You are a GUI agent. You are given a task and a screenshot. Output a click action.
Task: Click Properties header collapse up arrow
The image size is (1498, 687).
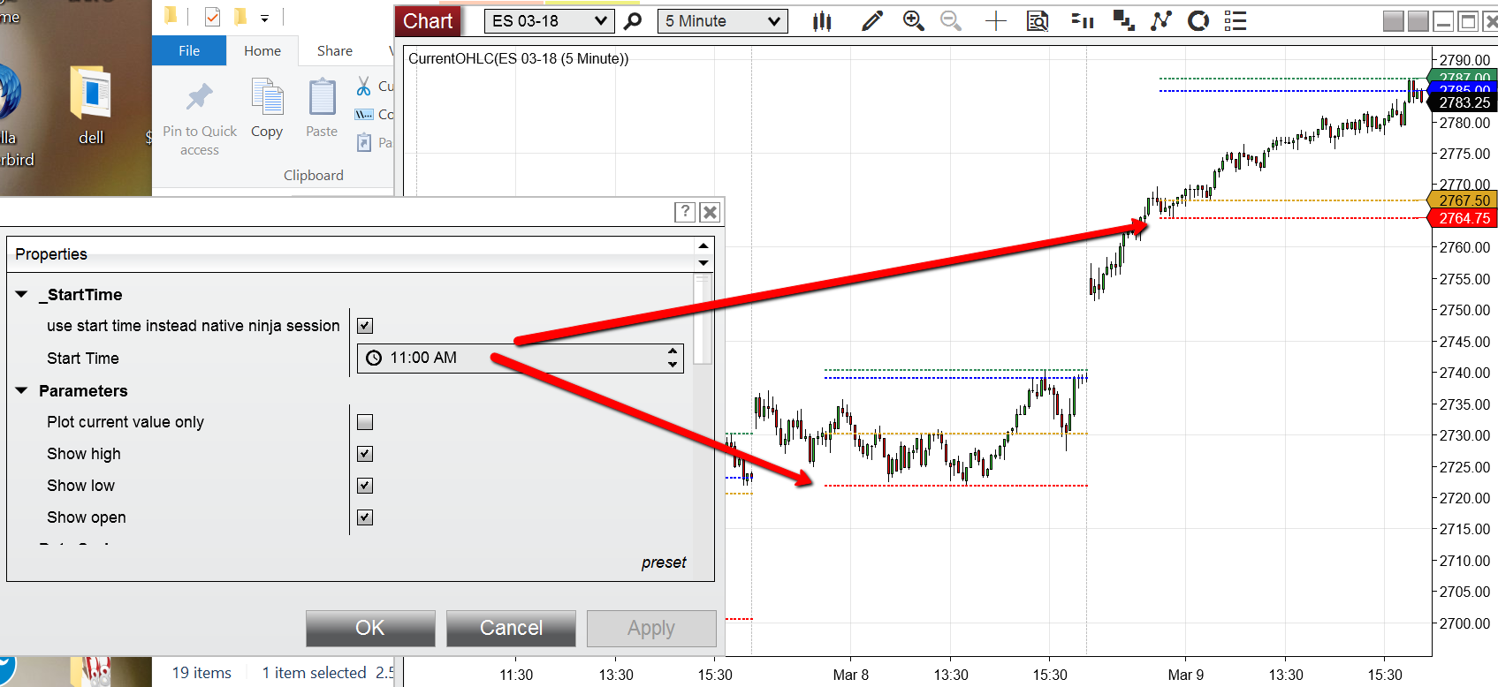point(703,246)
